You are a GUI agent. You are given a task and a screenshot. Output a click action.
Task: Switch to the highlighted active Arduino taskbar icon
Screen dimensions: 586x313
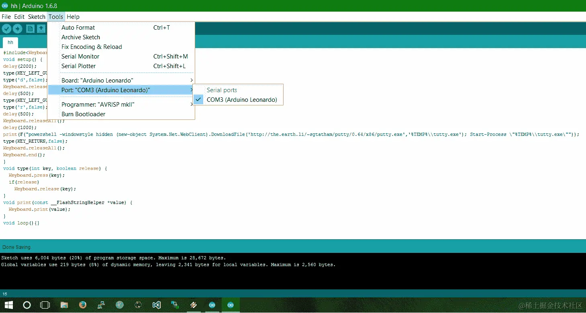(231, 305)
